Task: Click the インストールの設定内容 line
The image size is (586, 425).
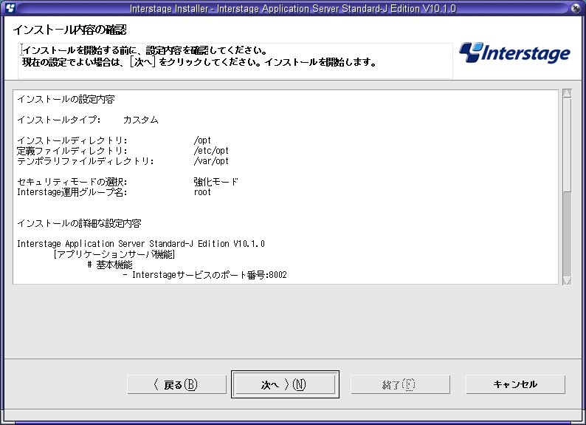Action: (66, 99)
